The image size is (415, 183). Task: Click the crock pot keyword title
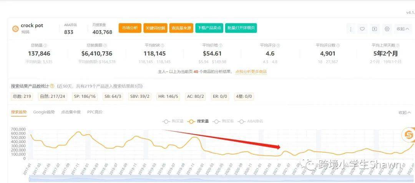click(x=32, y=26)
